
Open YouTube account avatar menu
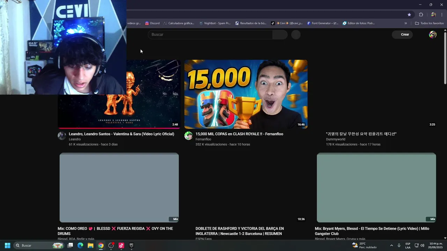433,35
